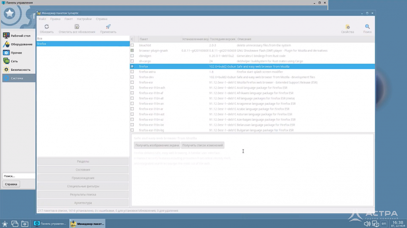Mark the firefox-astra package checkbox
407x228 pixels.
click(x=132, y=71)
